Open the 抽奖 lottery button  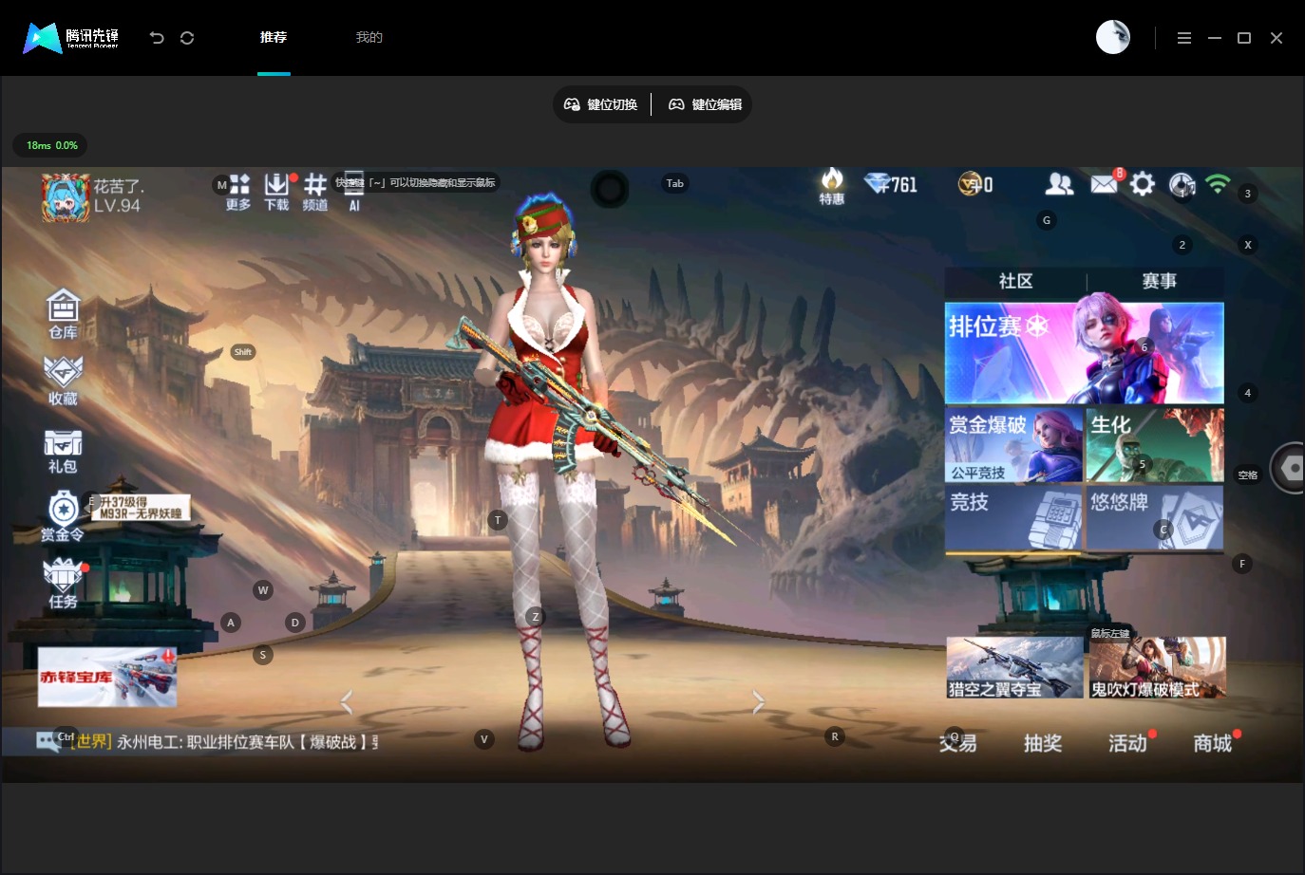tap(1043, 743)
